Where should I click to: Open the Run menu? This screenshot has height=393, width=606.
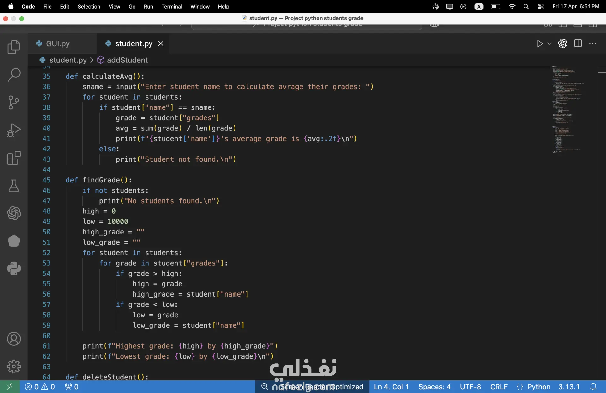click(x=148, y=6)
